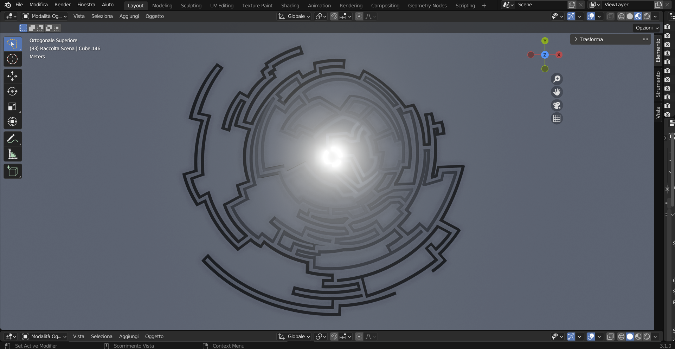Open the Finestra menu
This screenshot has height=349, width=675.
[x=86, y=5]
